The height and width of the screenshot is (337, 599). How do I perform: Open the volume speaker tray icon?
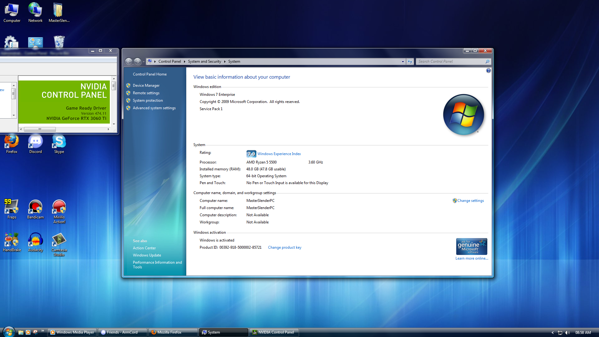[x=567, y=333]
